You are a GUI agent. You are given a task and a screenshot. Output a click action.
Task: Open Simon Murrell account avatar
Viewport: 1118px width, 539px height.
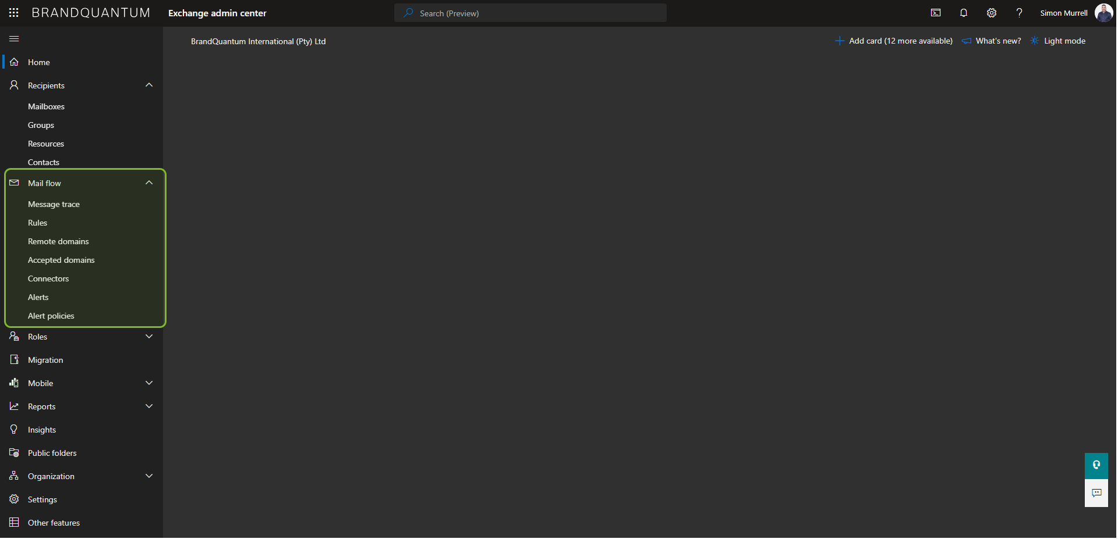coord(1103,13)
